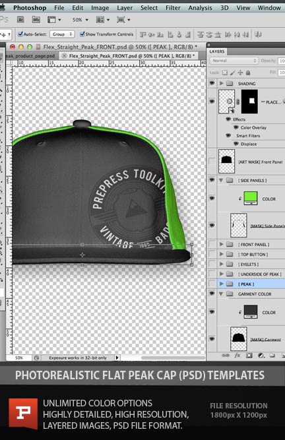
Task: Hide the SHADING group layer
Action: click(212, 83)
